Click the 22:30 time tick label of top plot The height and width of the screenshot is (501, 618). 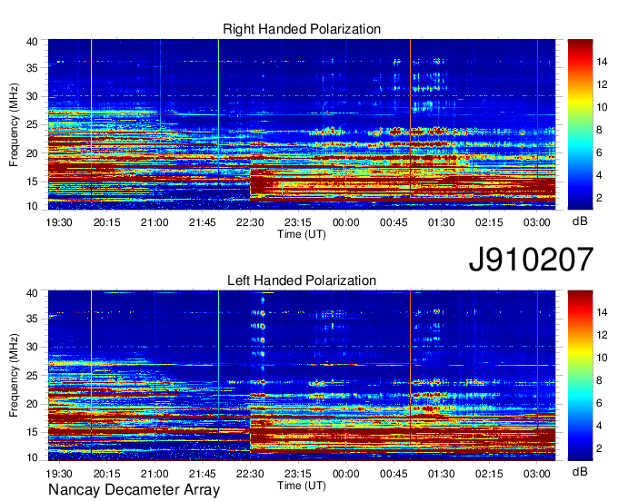[250, 222]
